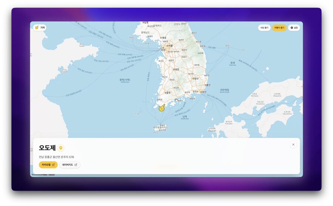The image size is (333, 206).
Task: Close the 오도제 info card
Action: (x=293, y=145)
